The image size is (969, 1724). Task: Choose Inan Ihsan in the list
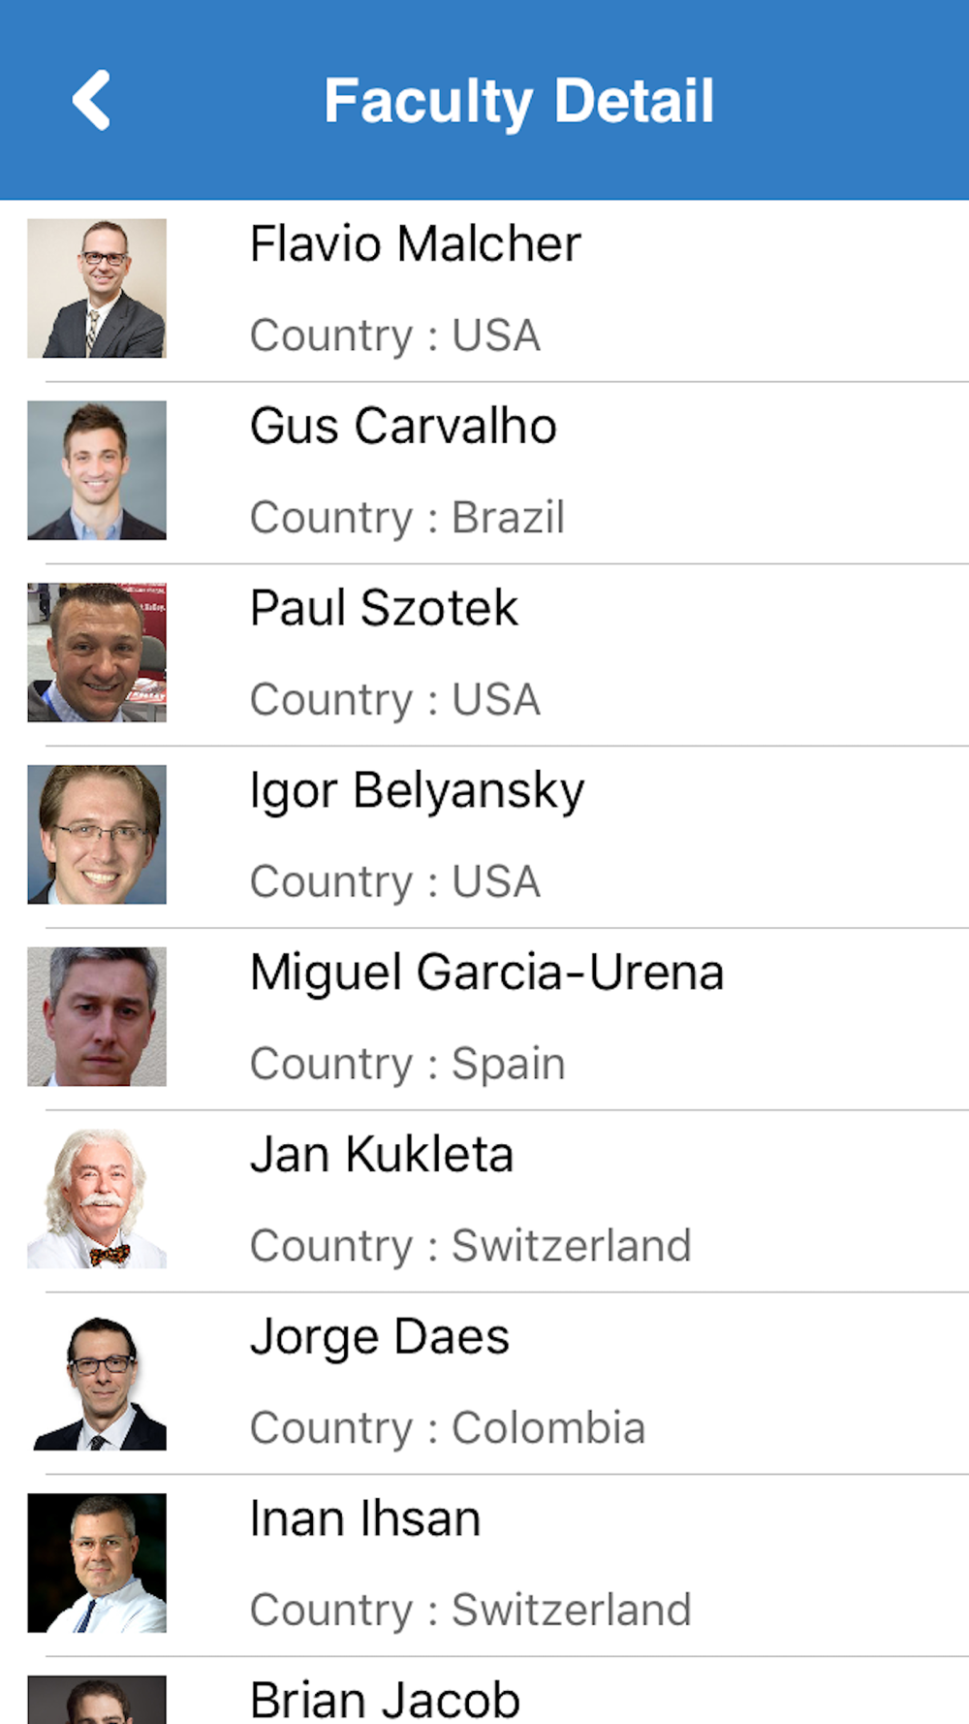coord(484,1567)
